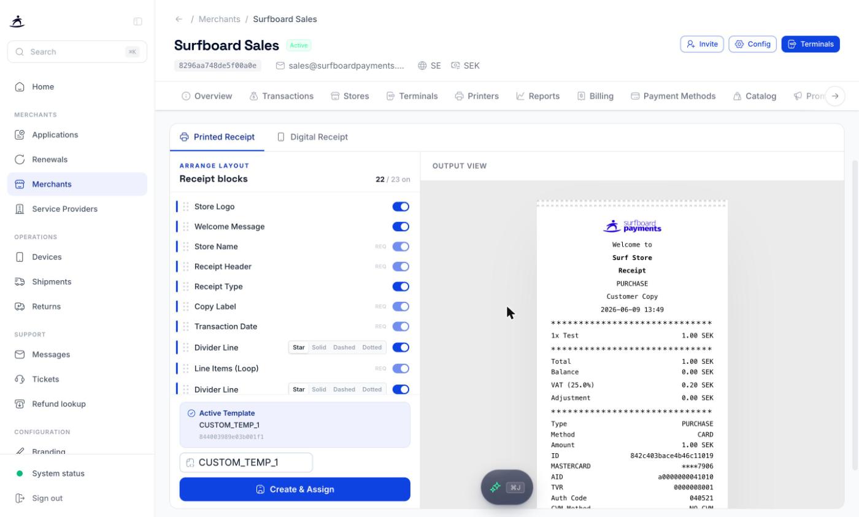Open System status in the sidebar
Viewport: 859px width, 517px height.
(77, 473)
